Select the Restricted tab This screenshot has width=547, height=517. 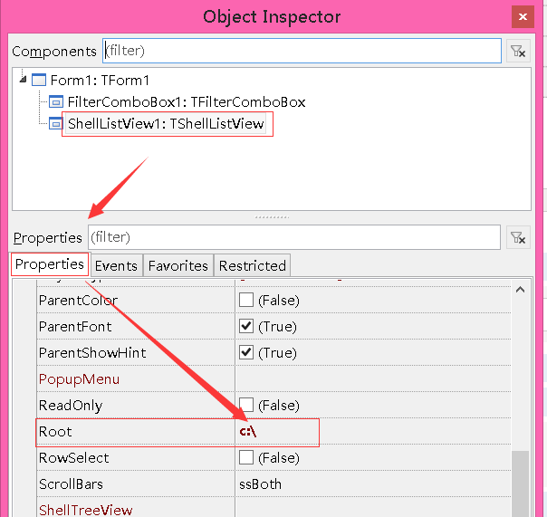pos(253,265)
